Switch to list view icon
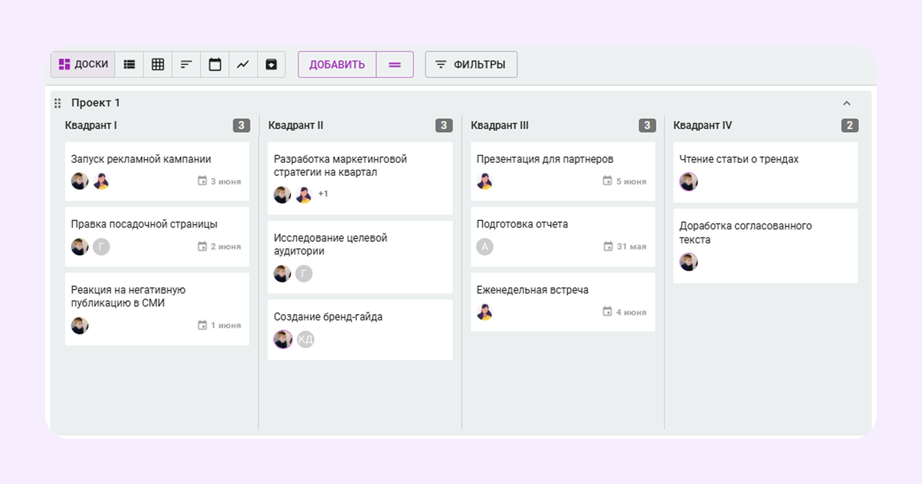Image resolution: width=922 pixels, height=484 pixels. pos(129,65)
